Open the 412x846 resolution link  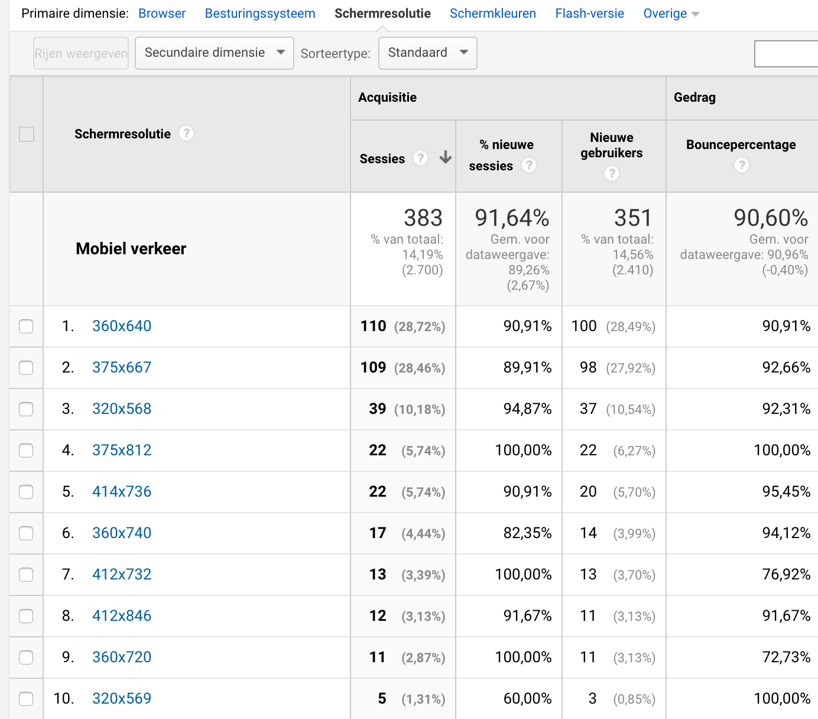point(122,616)
